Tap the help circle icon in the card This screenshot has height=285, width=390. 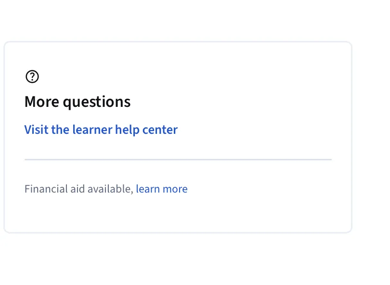click(32, 77)
